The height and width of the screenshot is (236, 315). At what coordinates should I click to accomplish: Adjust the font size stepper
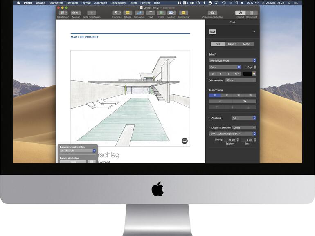(x=255, y=67)
